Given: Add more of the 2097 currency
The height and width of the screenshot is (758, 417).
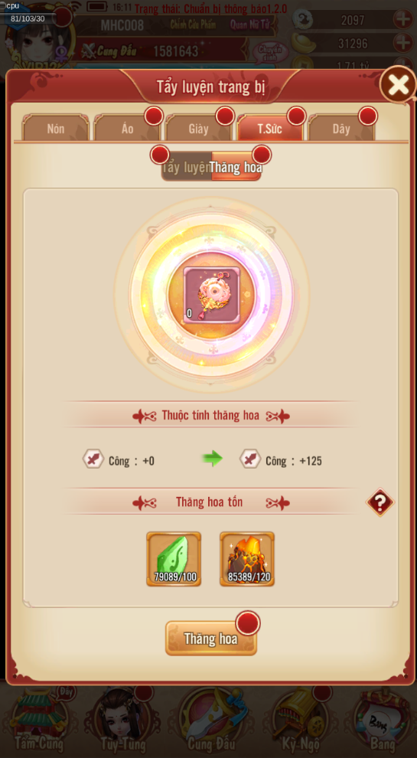Looking at the screenshot, I should pyautogui.click(x=402, y=20).
